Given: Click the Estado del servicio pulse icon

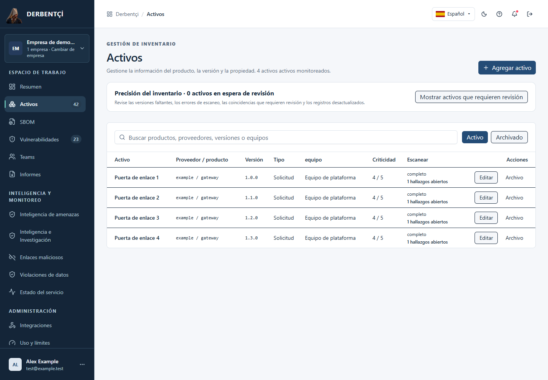Looking at the screenshot, I should [x=12, y=292].
